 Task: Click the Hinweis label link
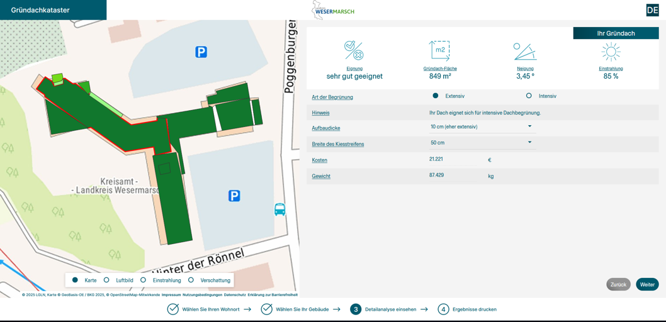[320, 113]
